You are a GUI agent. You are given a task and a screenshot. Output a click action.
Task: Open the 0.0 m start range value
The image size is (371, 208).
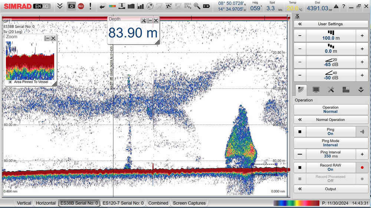(331, 49)
